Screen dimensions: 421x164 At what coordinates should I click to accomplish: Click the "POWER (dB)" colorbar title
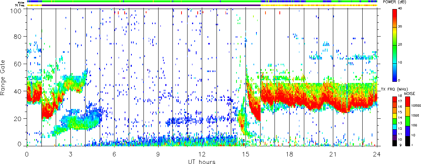click(394, 2)
